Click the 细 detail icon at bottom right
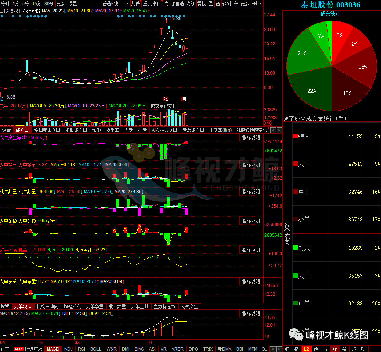Image resolution: width=381 pixels, height=352 pixels. 287,349
